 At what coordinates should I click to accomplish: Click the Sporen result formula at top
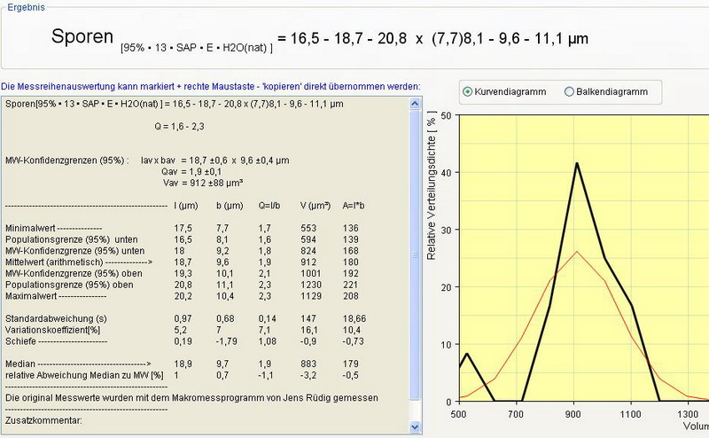[x=319, y=38]
